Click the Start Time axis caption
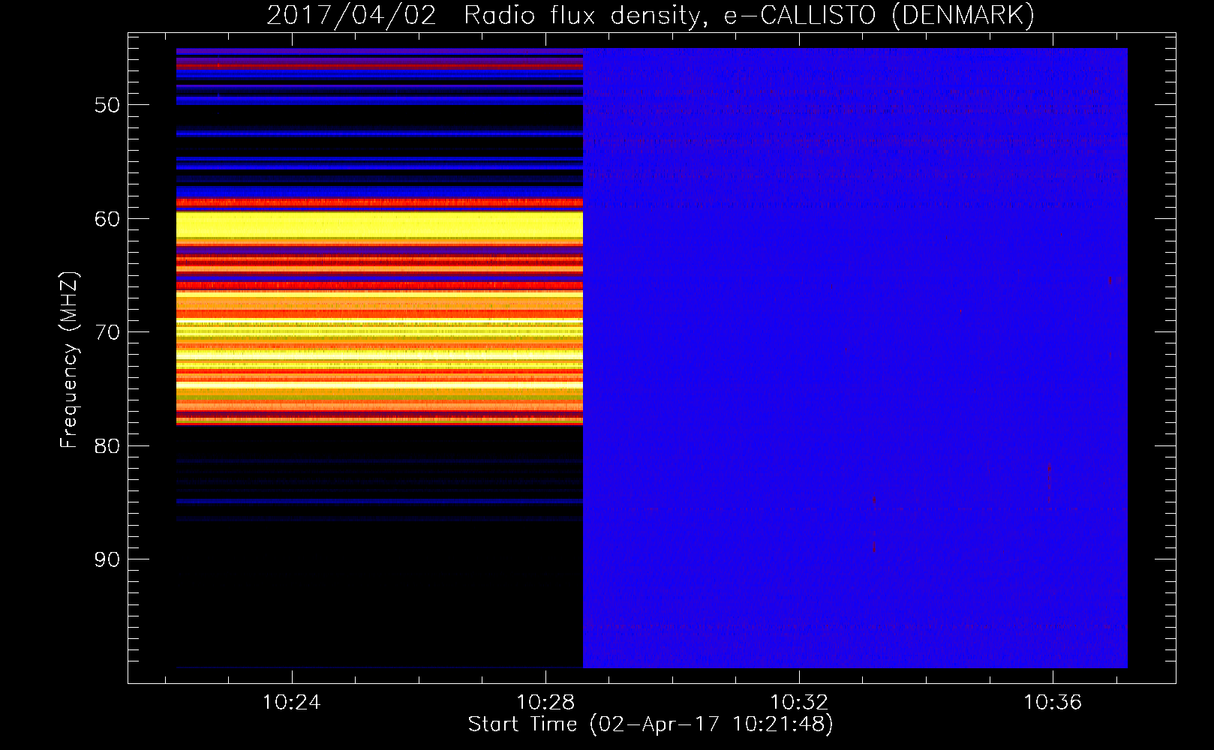Viewport: 1214px width, 750px height. [x=651, y=724]
